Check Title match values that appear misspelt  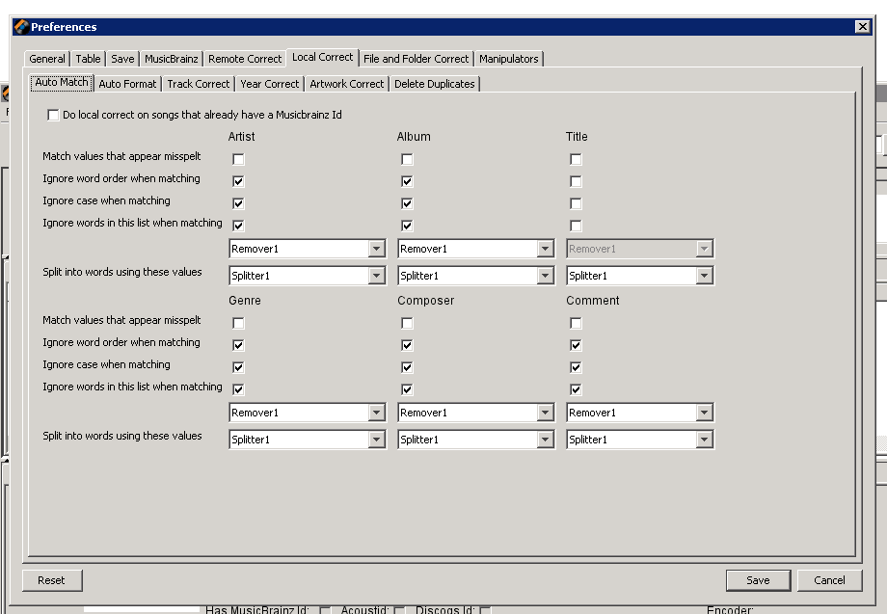pyautogui.click(x=576, y=159)
